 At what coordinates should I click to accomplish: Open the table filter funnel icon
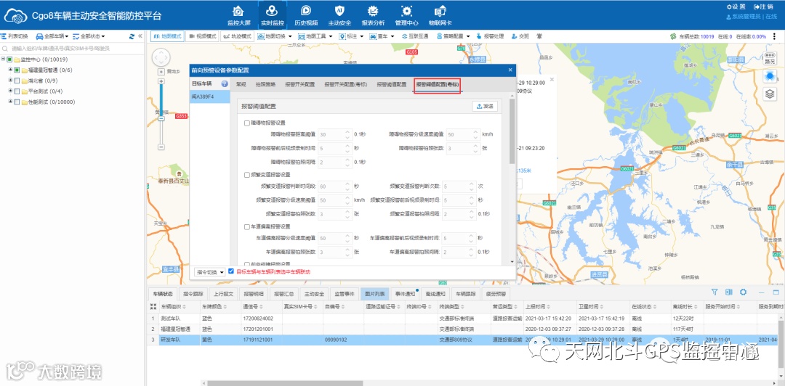tap(715, 292)
